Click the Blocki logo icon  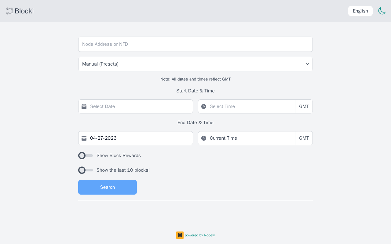[x=10, y=11]
